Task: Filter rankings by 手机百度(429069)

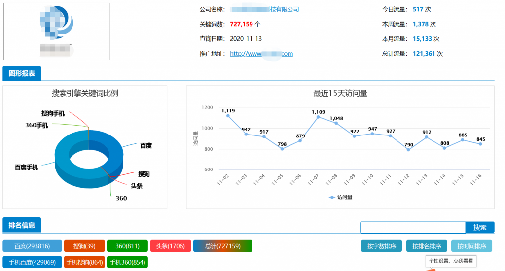Action: 32,262
